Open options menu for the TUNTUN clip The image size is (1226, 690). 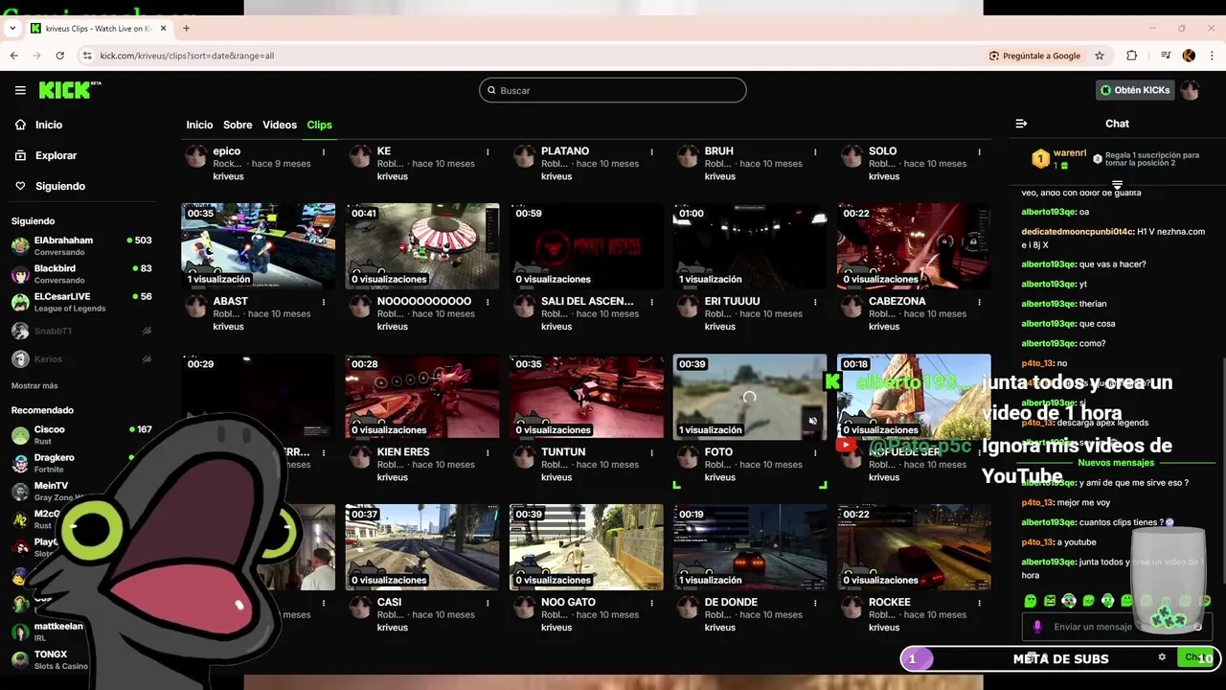651,452
